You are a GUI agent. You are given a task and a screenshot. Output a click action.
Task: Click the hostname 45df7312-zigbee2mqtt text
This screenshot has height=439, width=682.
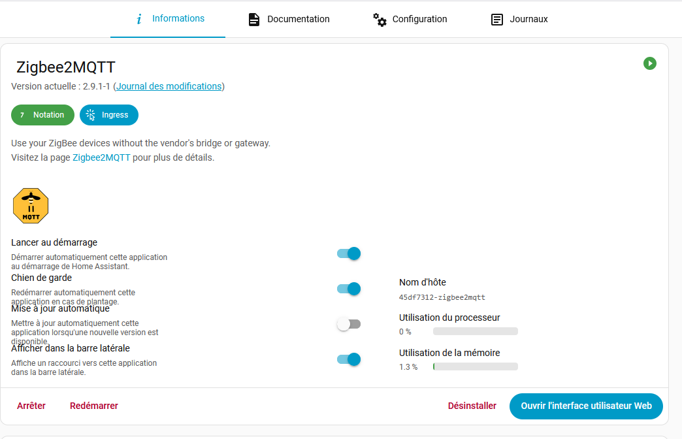pyautogui.click(x=442, y=297)
